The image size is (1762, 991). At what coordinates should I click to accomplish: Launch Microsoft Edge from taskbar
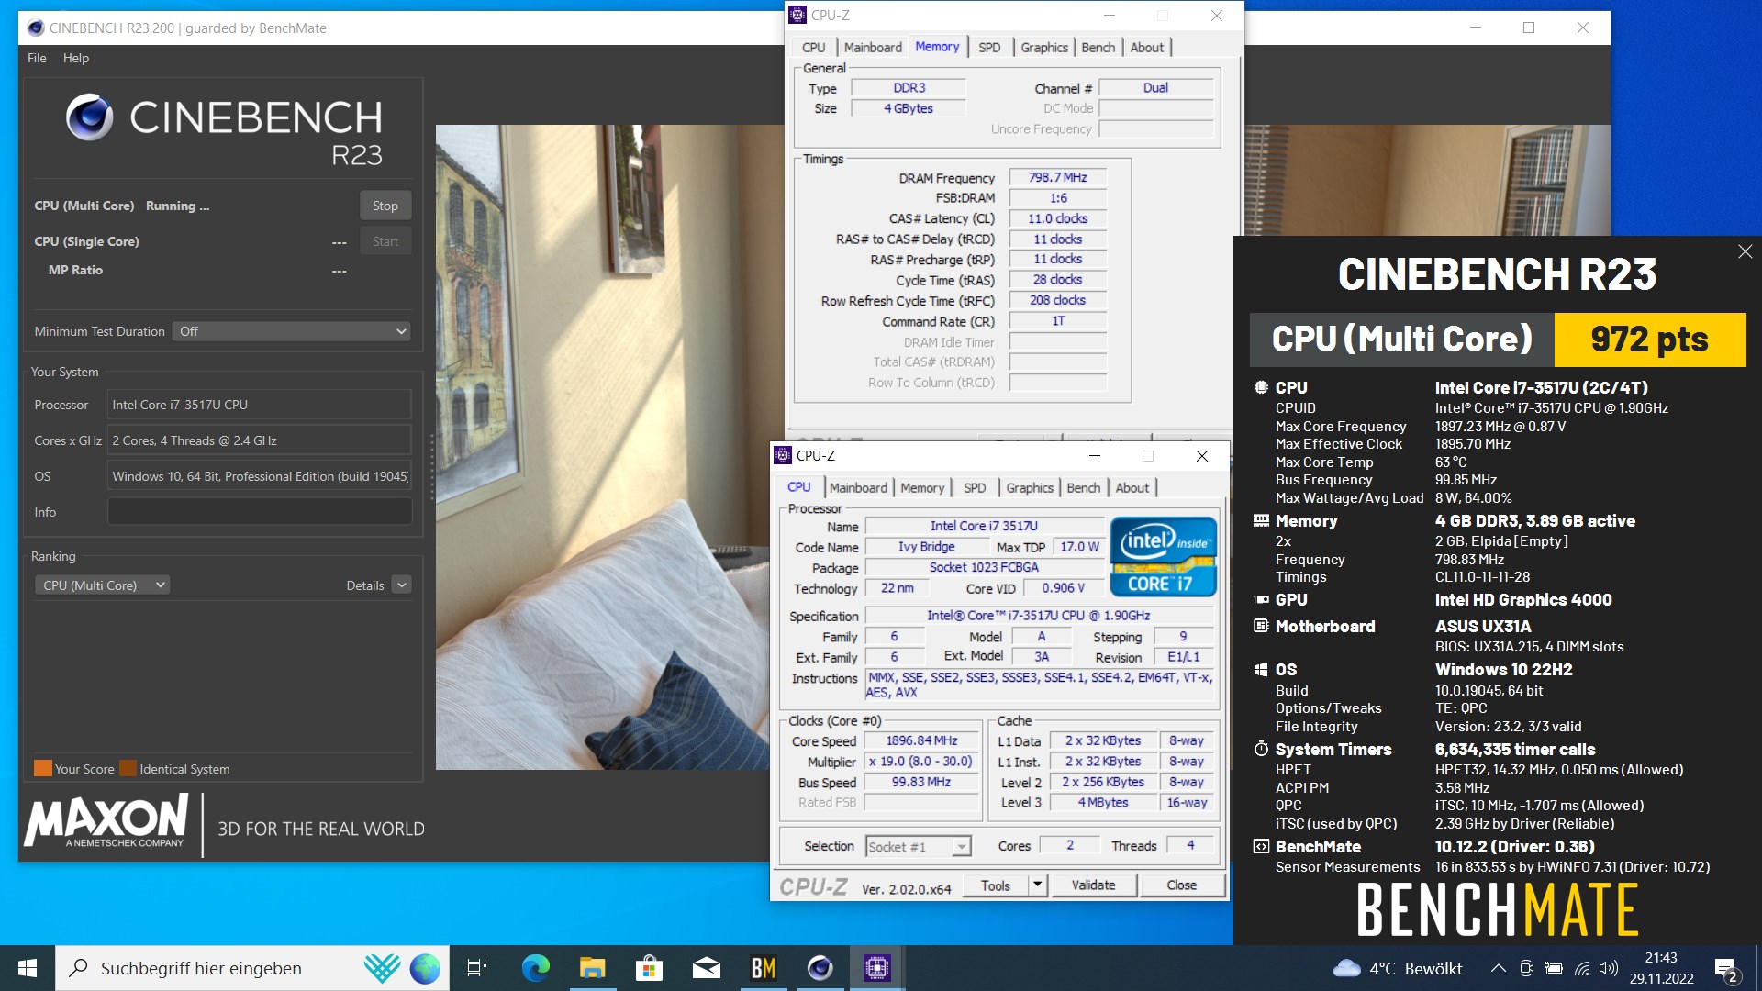[535, 968]
